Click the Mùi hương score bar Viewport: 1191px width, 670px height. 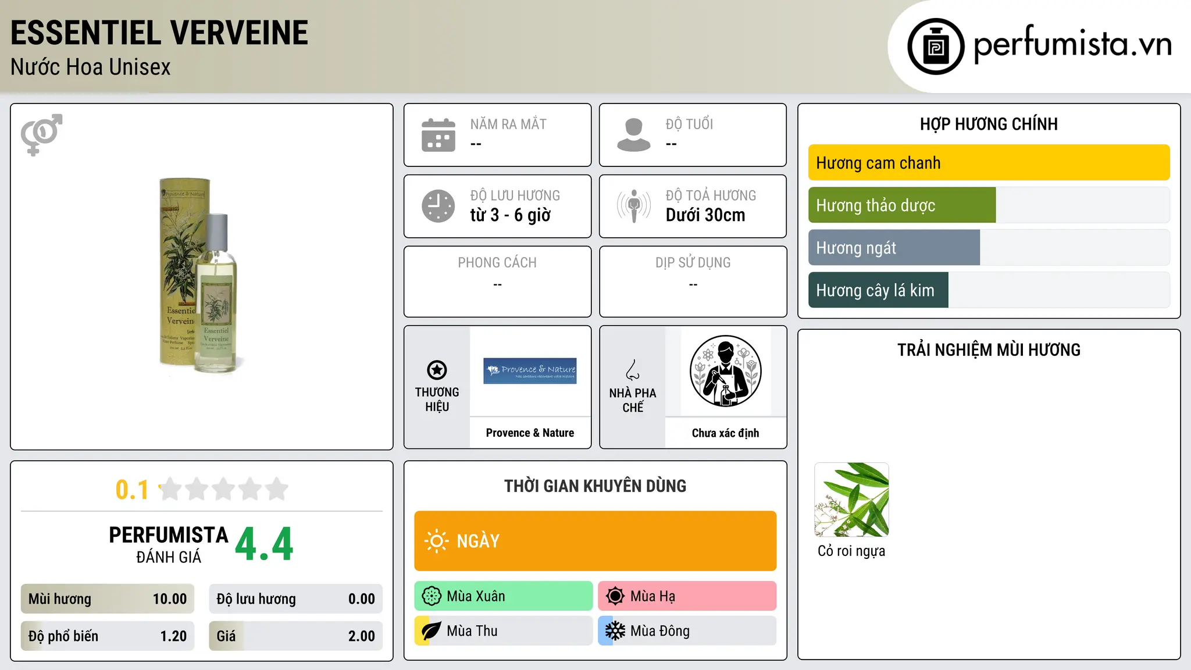(108, 599)
